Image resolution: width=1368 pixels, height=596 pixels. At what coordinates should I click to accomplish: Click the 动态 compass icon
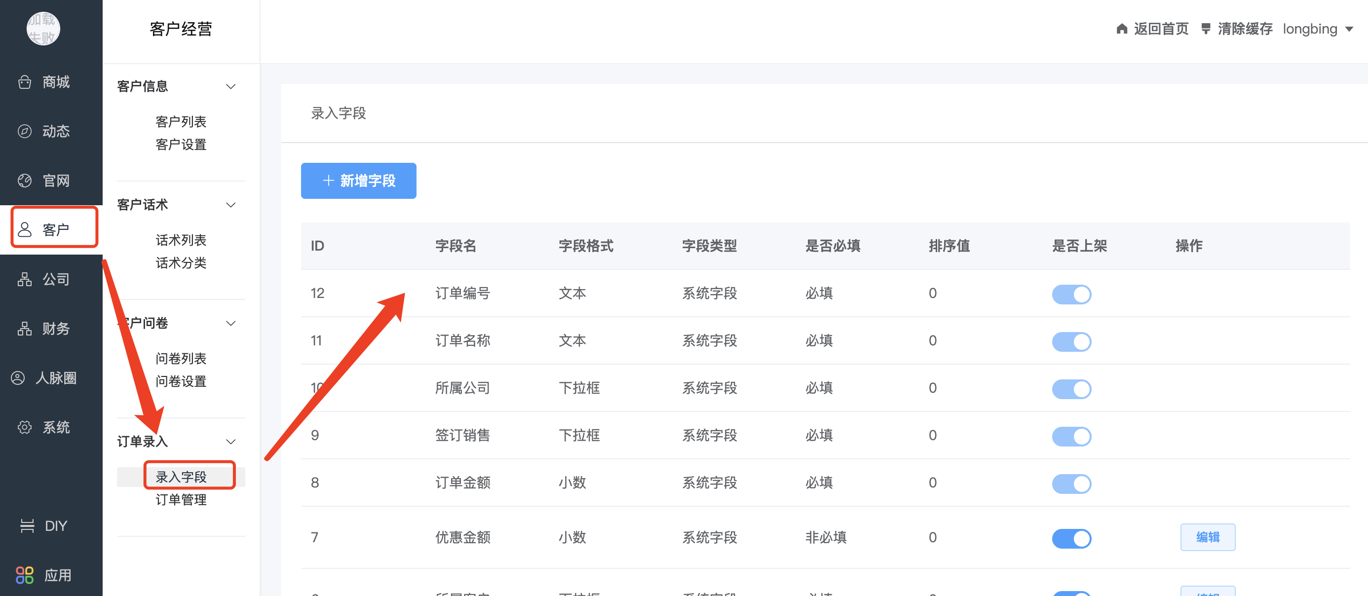click(25, 131)
